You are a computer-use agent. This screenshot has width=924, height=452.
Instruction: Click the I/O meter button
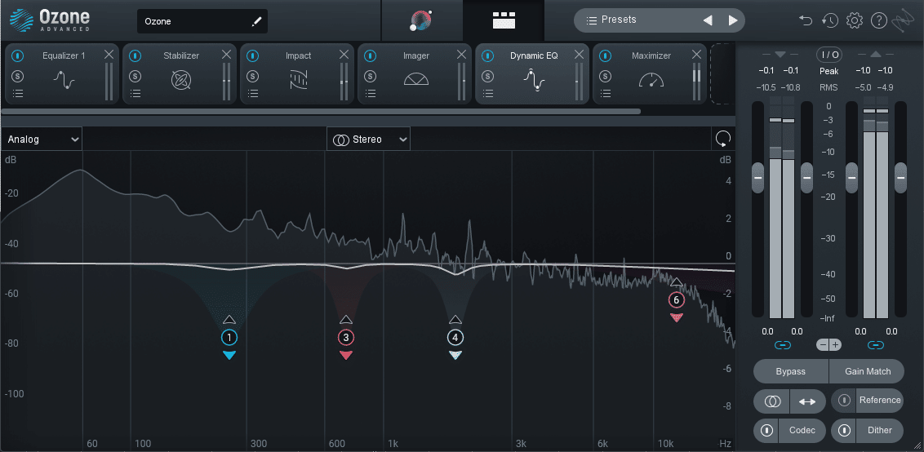[828, 55]
